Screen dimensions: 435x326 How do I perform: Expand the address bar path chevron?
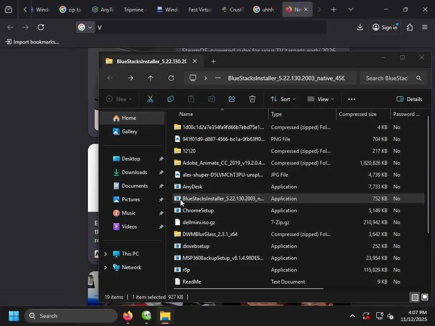(x=206, y=78)
